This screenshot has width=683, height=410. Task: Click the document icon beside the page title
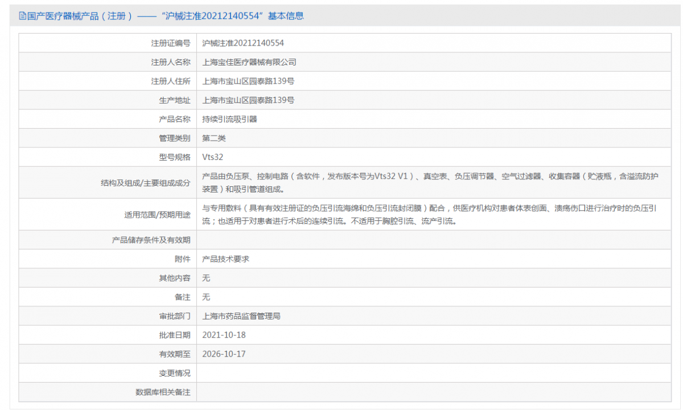23,16
